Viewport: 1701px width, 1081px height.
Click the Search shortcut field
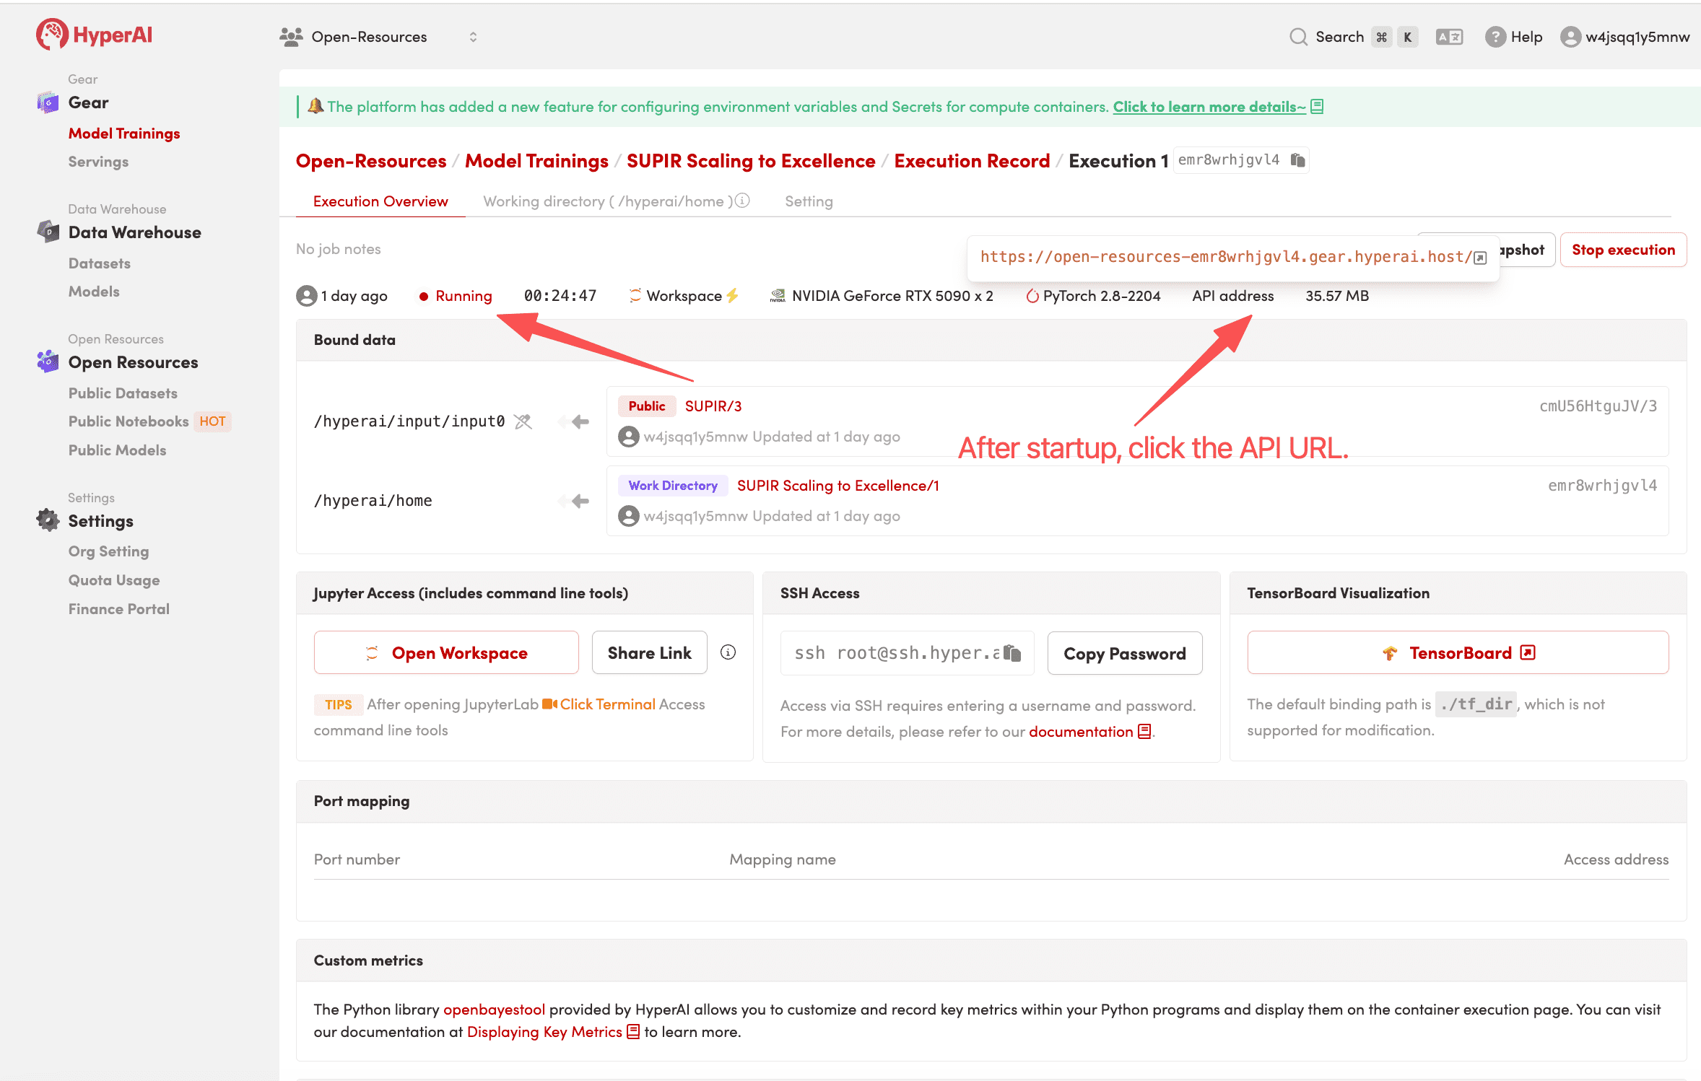pos(1354,37)
